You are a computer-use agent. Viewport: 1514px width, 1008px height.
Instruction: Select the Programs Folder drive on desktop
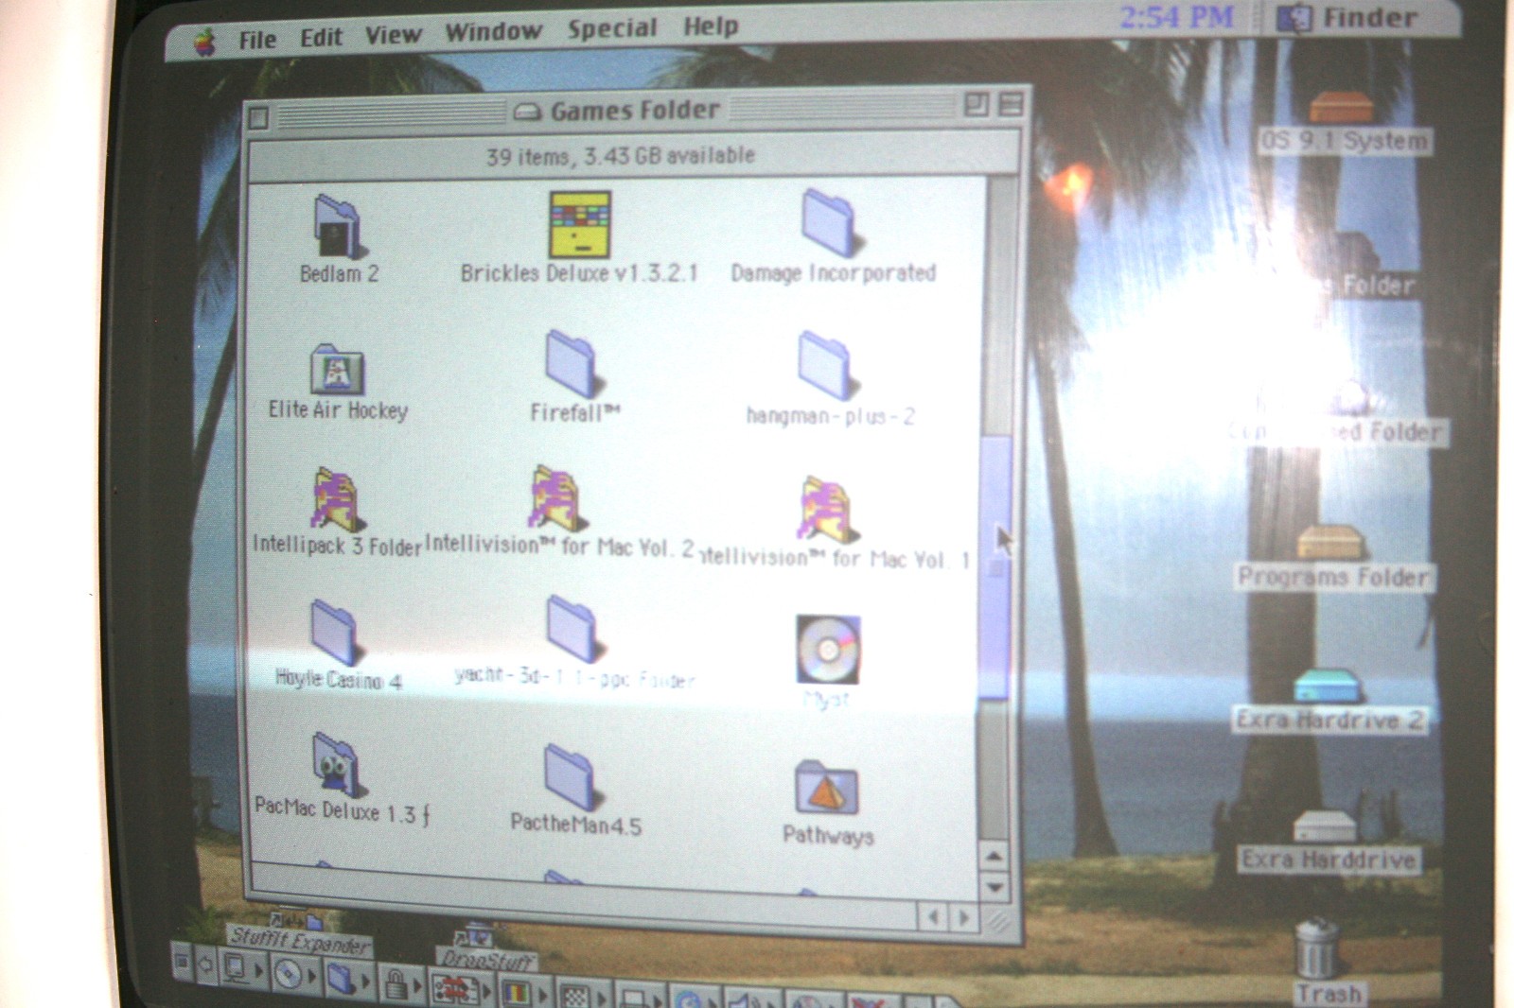click(x=1330, y=543)
